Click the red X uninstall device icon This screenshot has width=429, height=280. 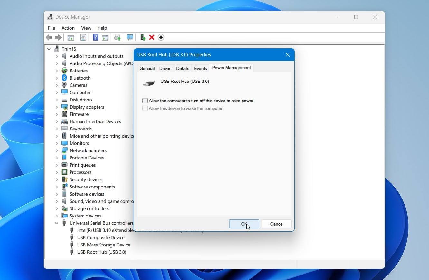[x=152, y=37]
